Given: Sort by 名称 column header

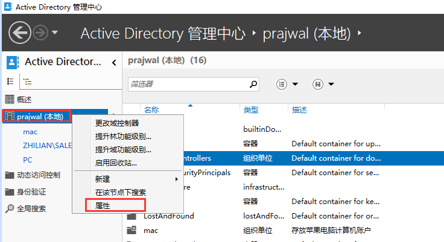Looking at the screenshot, I should pos(151,110).
